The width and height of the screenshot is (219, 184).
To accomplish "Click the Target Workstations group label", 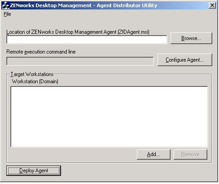I will point(32,74).
